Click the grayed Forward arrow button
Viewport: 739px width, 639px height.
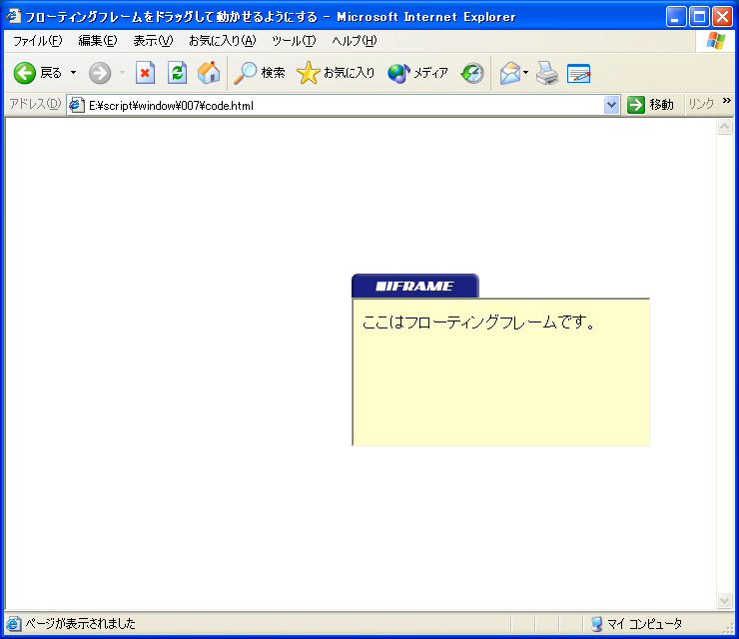click(x=100, y=73)
